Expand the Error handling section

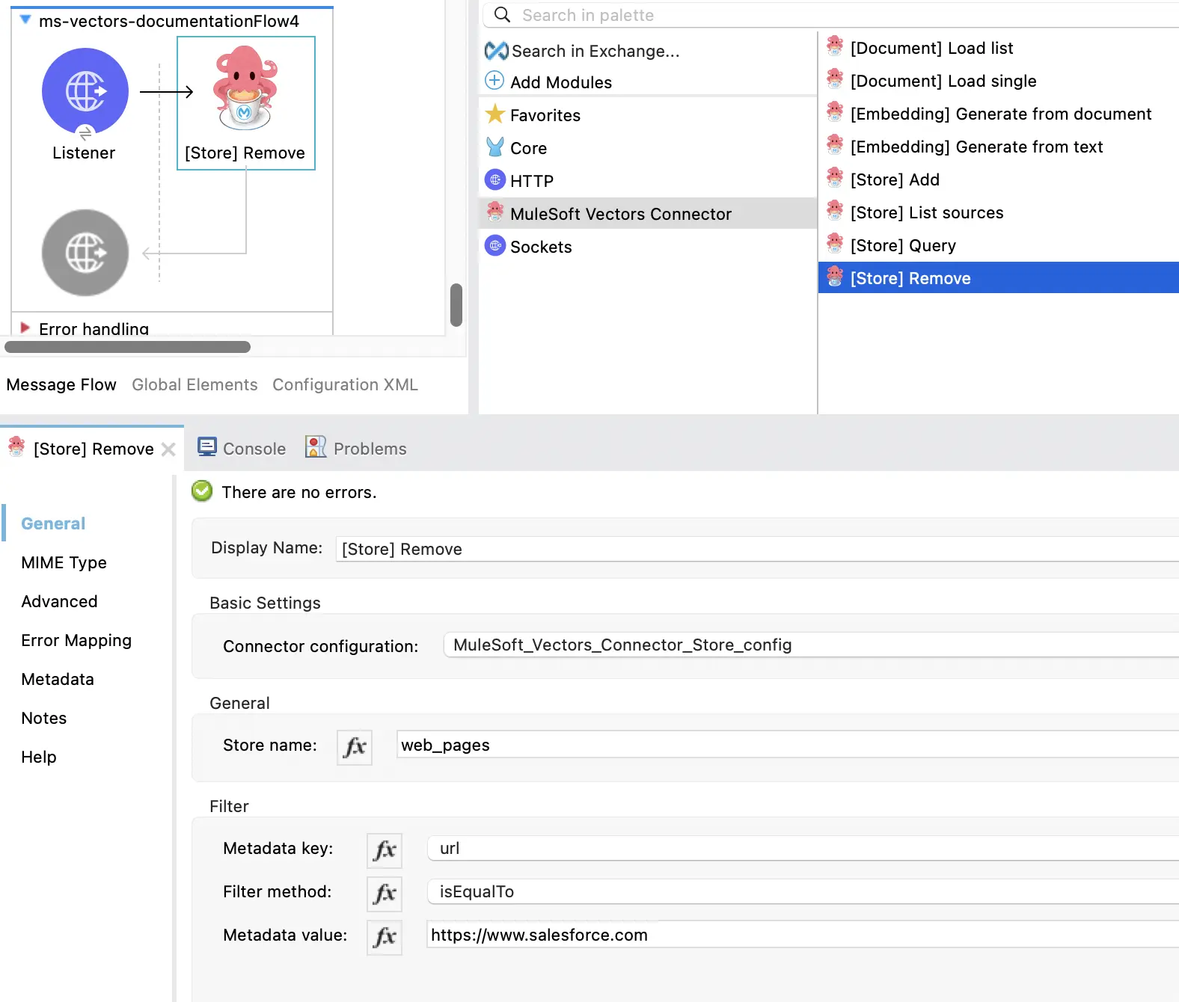tap(25, 328)
